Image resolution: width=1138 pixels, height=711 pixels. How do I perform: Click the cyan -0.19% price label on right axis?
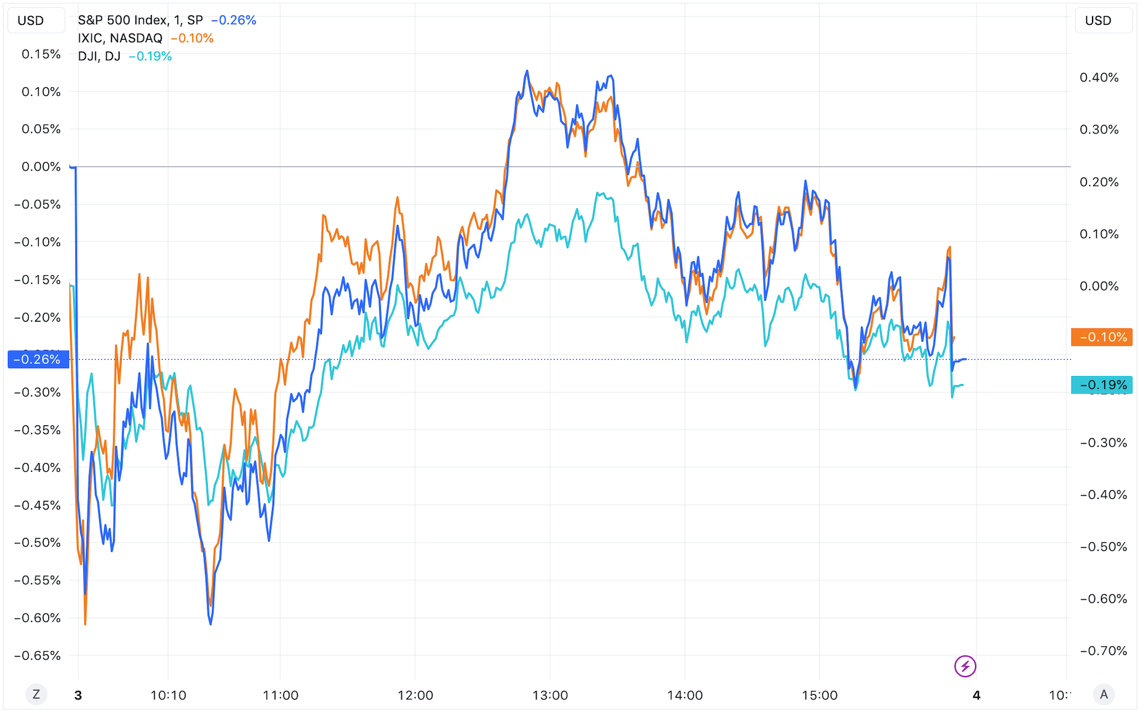1101,385
